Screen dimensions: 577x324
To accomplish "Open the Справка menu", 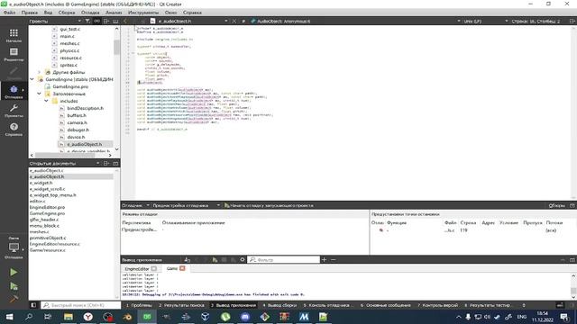I will [192, 12].
